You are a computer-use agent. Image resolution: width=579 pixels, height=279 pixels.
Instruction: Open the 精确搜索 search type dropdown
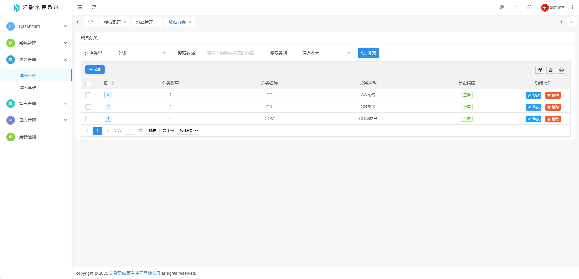(326, 53)
